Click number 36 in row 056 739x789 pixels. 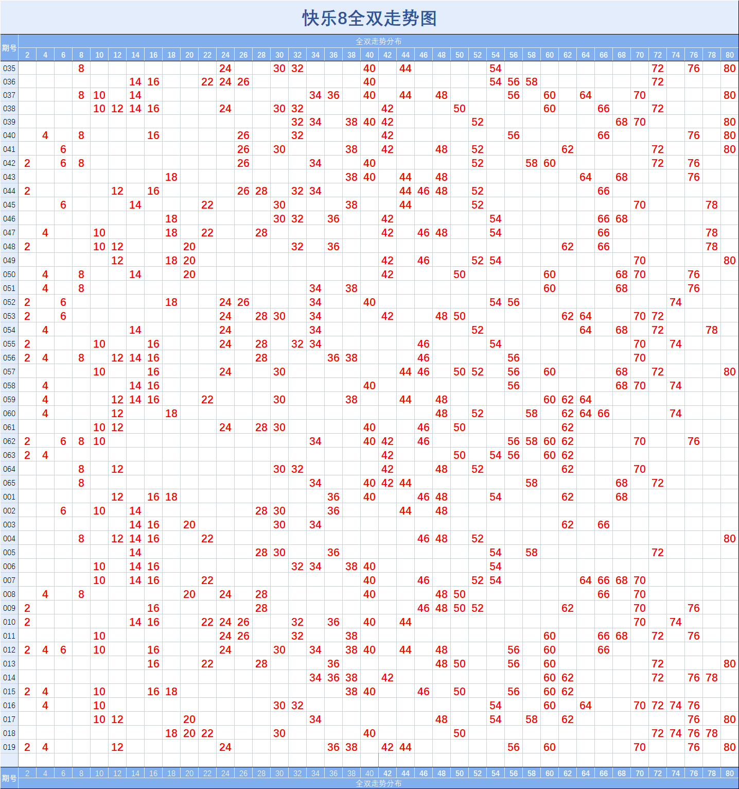[333, 357]
